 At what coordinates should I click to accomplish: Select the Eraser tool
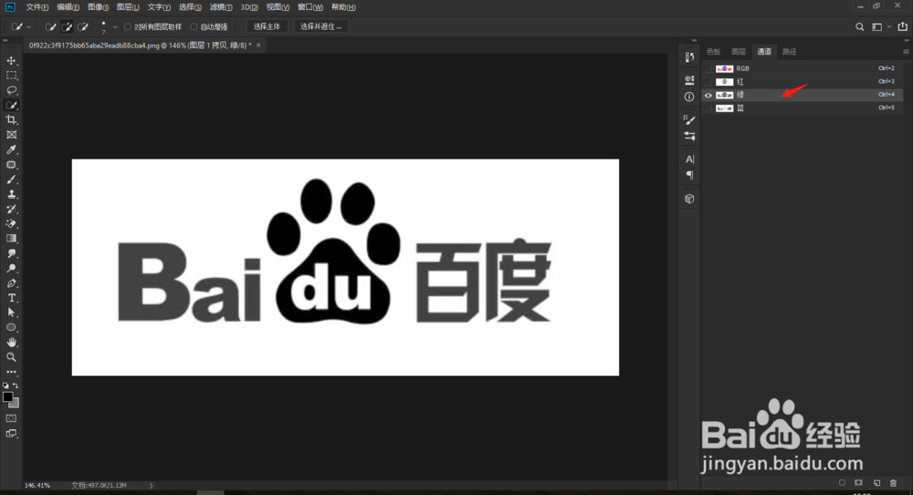11,224
